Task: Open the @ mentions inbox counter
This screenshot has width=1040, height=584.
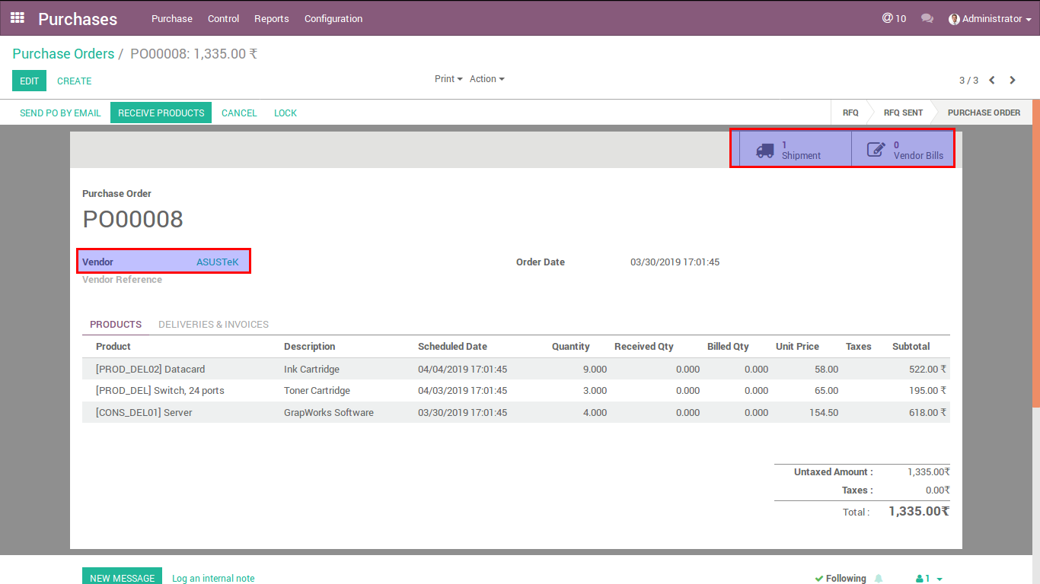Action: pos(894,18)
